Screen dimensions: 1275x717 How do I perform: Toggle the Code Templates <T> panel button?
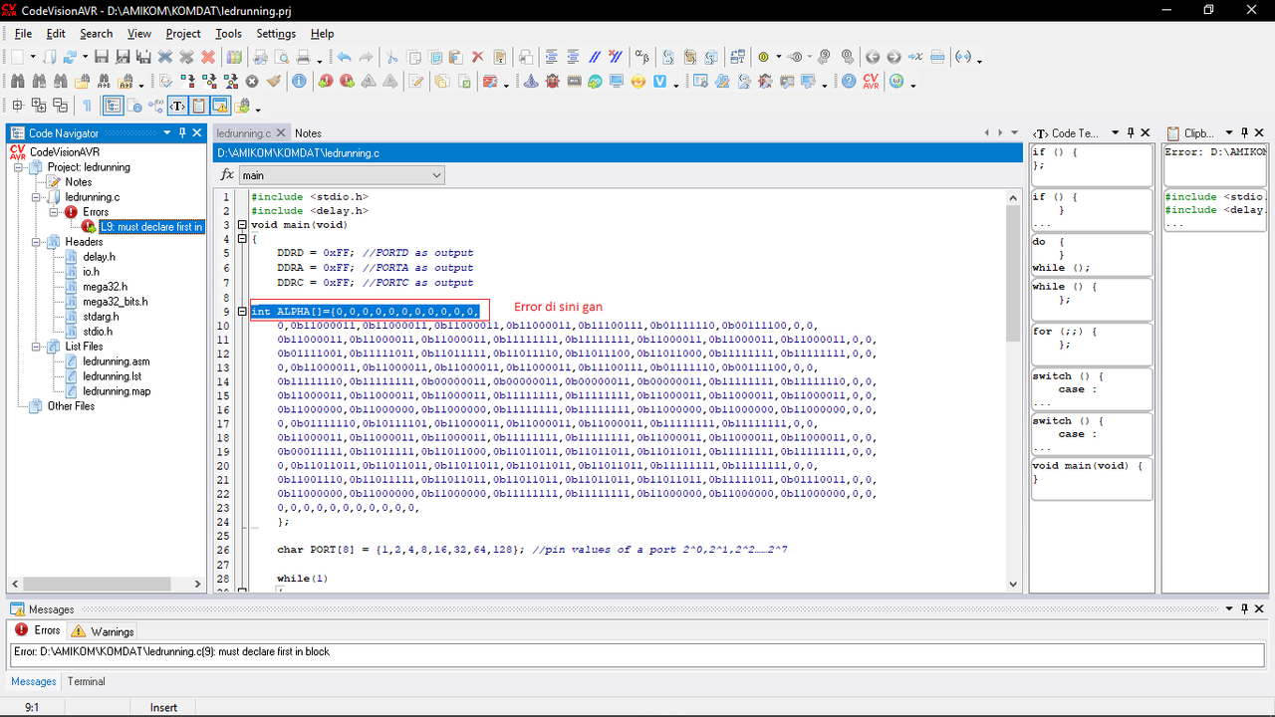177,106
